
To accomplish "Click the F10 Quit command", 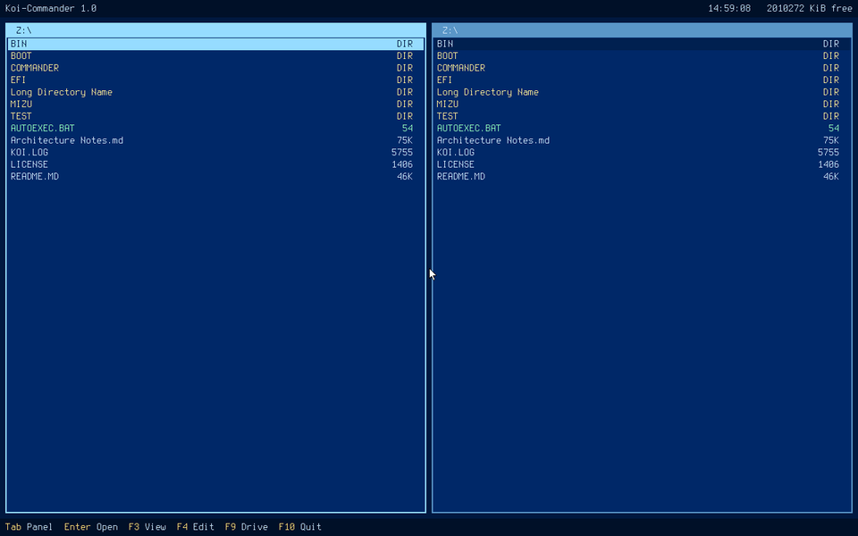I will point(300,527).
